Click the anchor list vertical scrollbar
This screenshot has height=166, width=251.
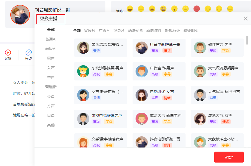click(x=247, y=40)
